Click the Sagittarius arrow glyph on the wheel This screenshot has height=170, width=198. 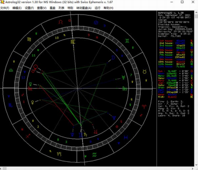click(28, 136)
